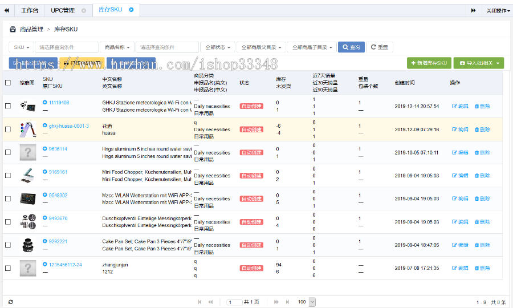
Task: Edit the SKU 9636114 row
Action: click(x=460, y=152)
